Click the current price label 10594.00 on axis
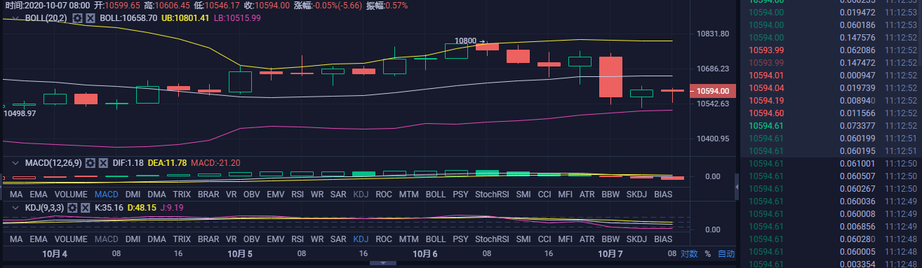Viewport: 922px width, 268px height. [713, 91]
